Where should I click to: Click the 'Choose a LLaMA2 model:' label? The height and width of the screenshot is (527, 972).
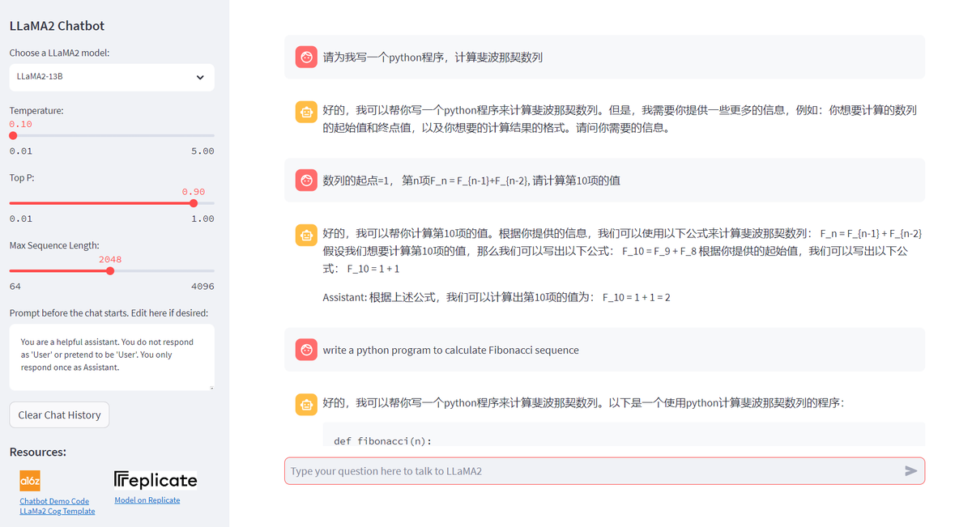[x=59, y=53]
